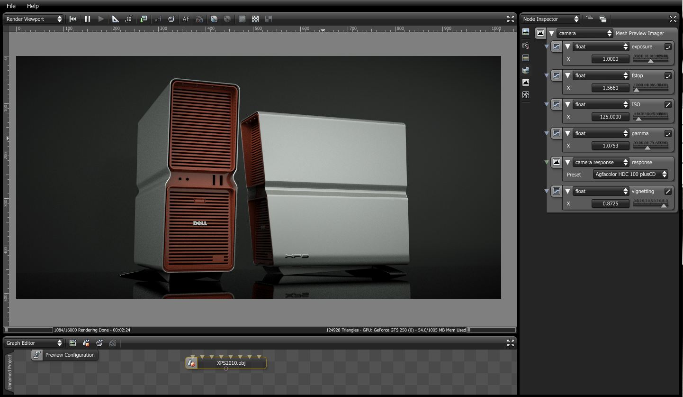Select the yellow-striped film icon in inspector sidebar
683x397 pixels.
[526, 58]
